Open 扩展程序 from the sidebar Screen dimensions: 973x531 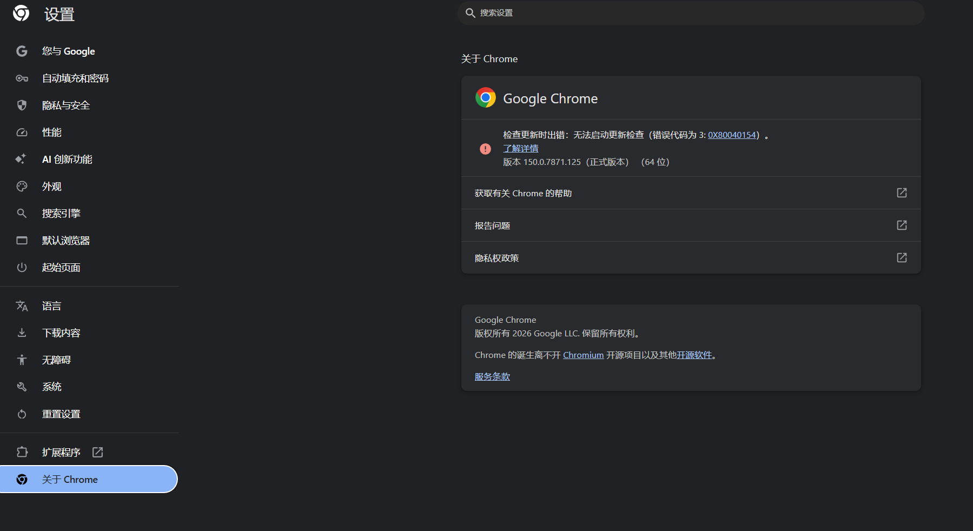89,452
